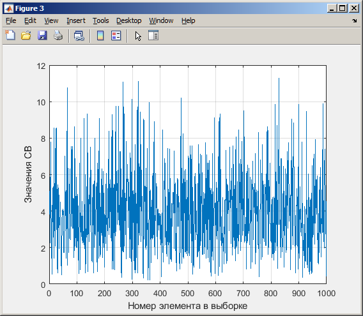Open the Property Inspector icon
Viewport: 363px width, 316px height.
(153, 35)
